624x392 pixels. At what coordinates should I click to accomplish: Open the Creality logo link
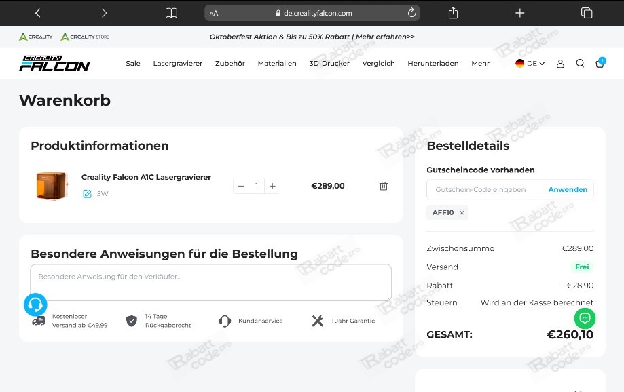pos(36,37)
